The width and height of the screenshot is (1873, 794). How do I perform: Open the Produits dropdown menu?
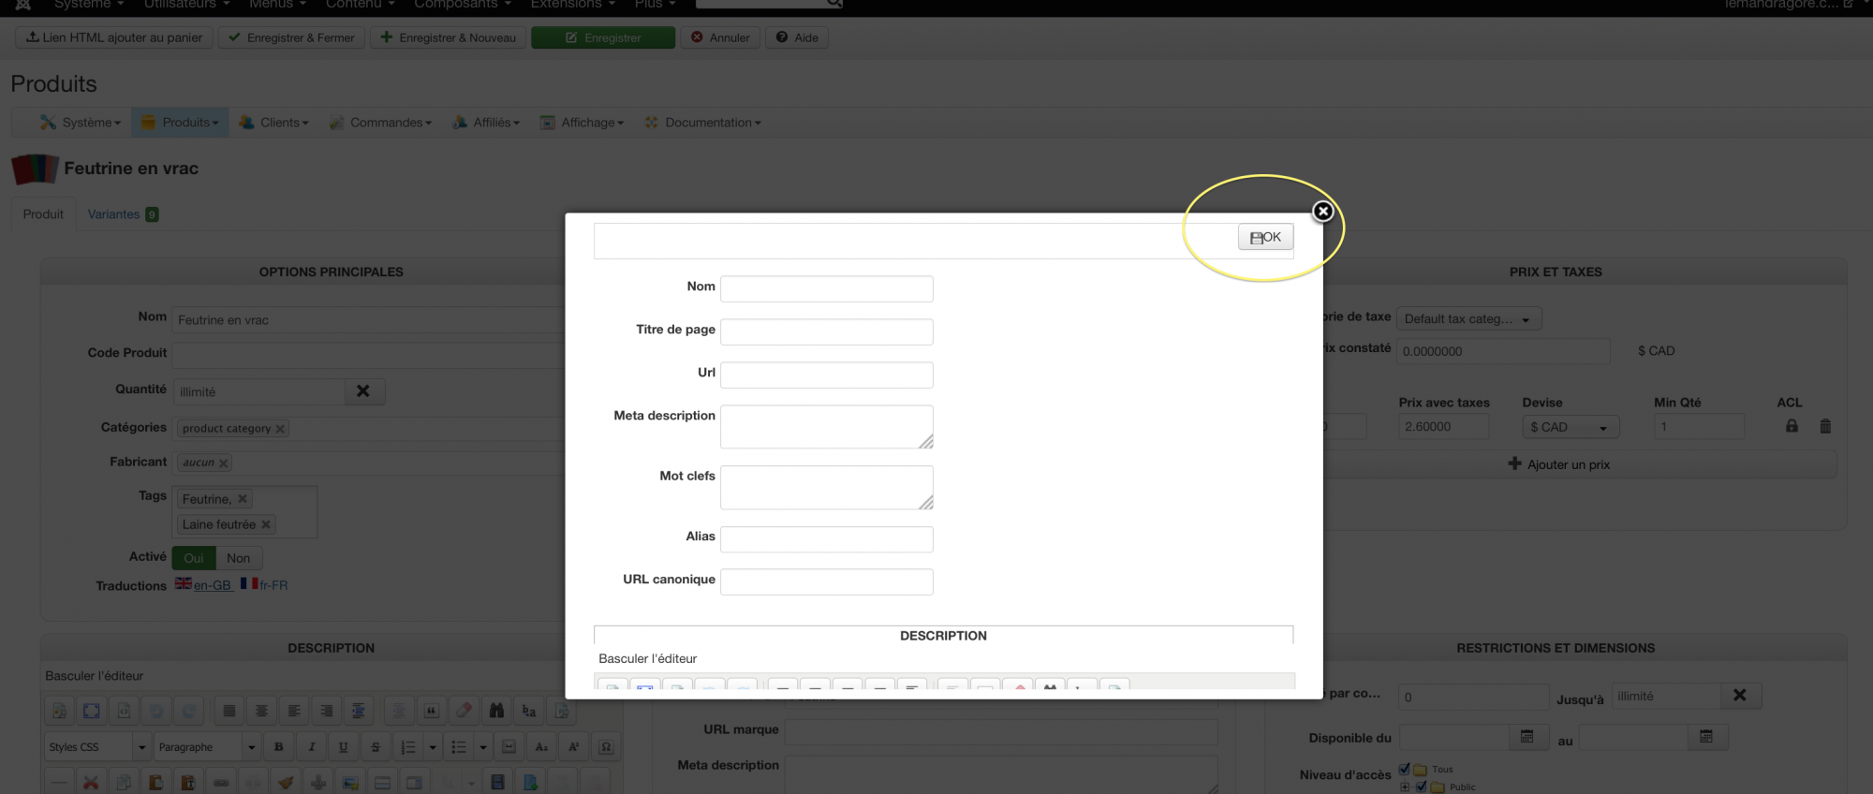(x=180, y=123)
